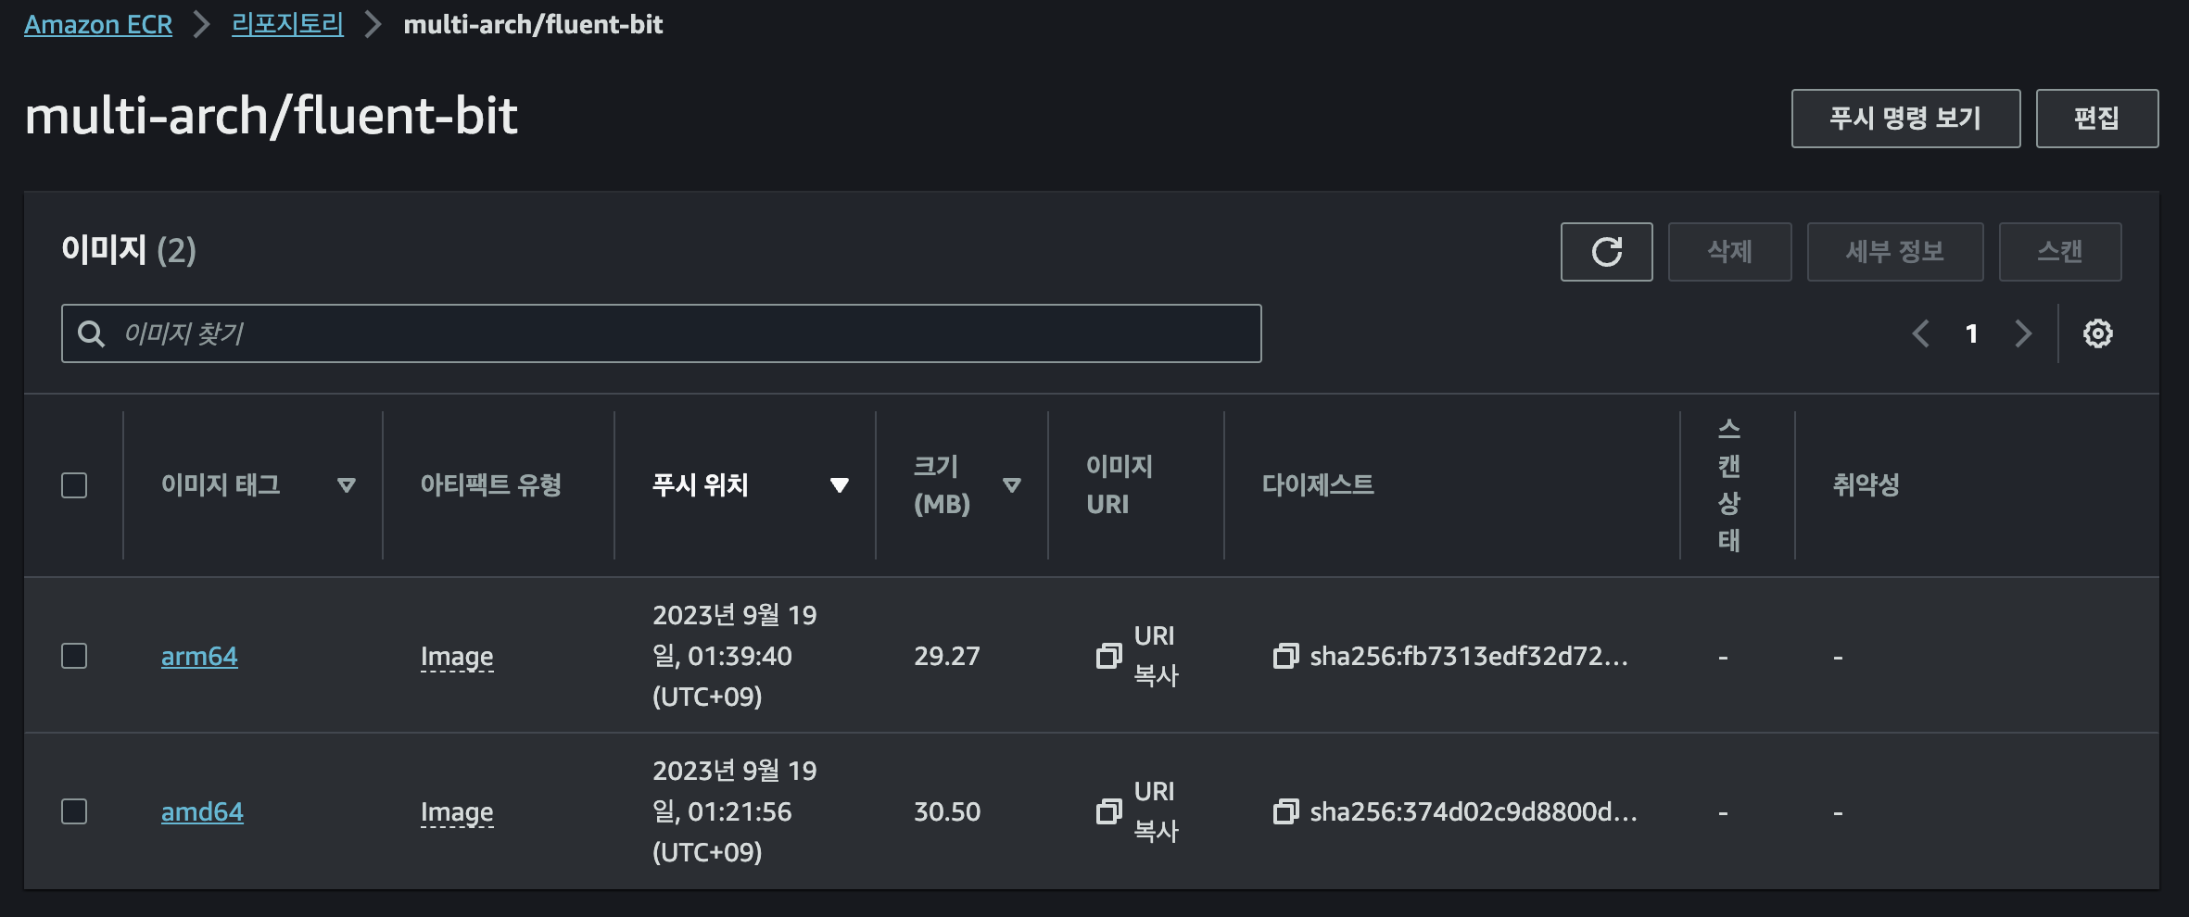Screen dimensions: 2189x917
Task: Open the amd64 image tag link
Action: click(202, 811)
